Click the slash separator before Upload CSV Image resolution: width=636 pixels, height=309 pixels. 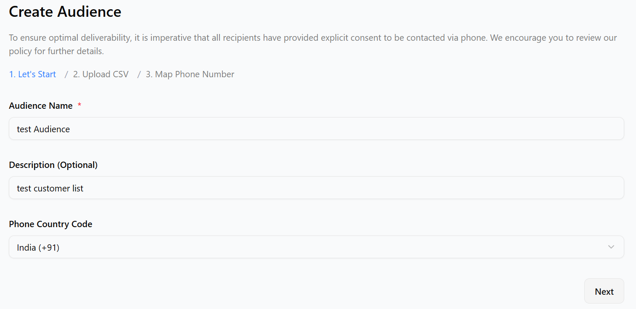(x=66, y=74)
